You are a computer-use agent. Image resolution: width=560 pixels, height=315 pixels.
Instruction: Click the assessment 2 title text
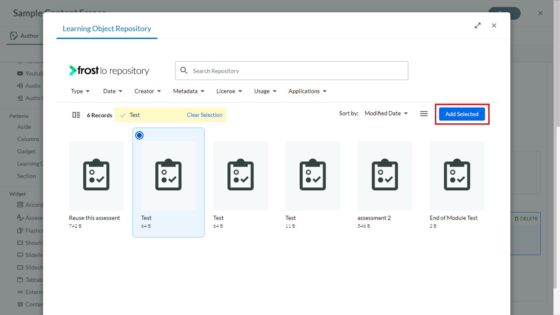tap(374, 218)
